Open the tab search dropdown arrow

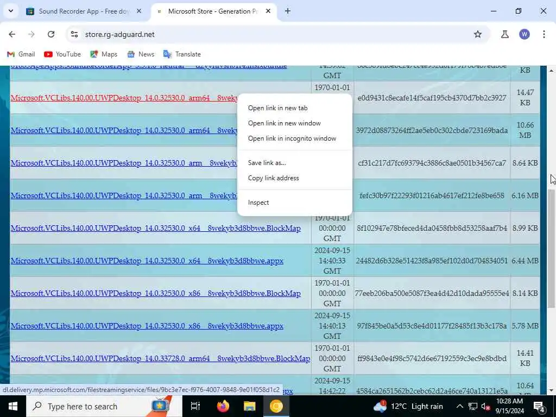pos(11,11)
